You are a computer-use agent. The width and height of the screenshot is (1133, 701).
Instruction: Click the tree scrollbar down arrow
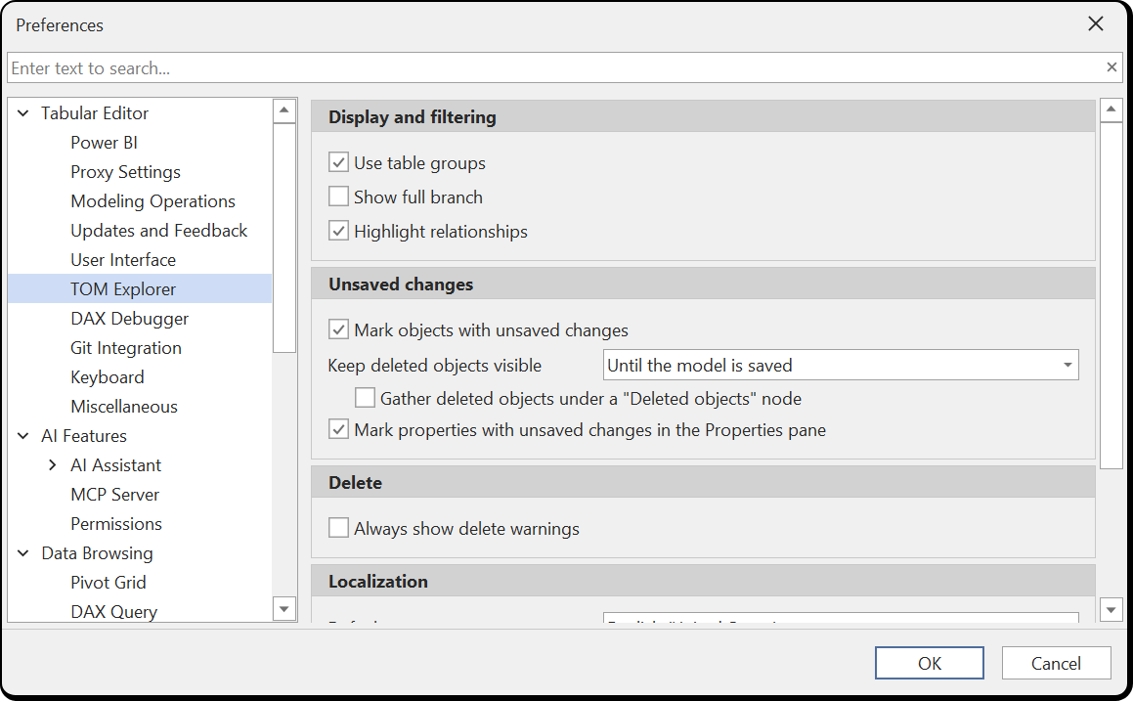tap(283, 609)
